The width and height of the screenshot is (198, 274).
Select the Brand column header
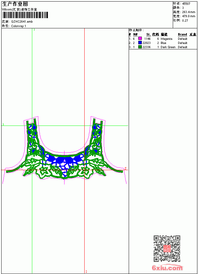click(x=182, y=34)
